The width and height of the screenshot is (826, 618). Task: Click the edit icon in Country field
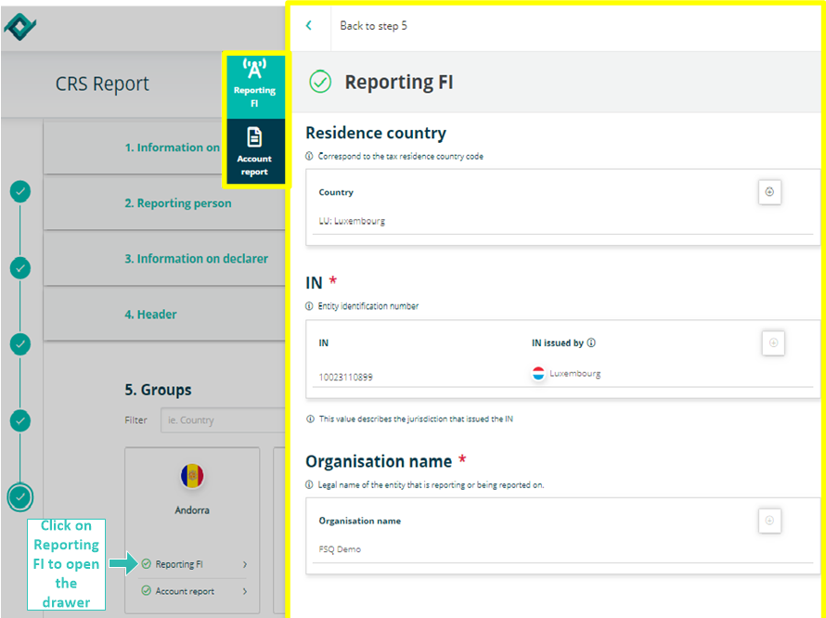768,192
